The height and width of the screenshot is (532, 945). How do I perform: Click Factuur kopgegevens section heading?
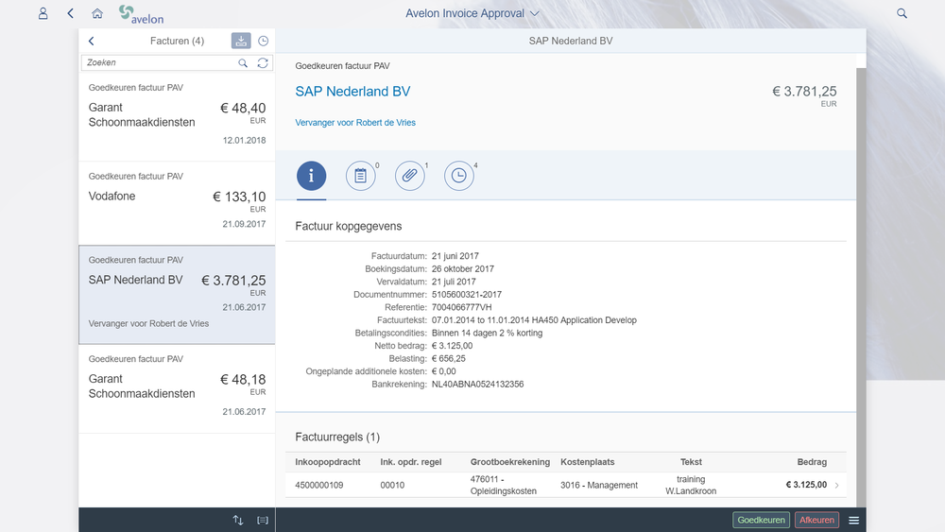click(x=349, y=226)
